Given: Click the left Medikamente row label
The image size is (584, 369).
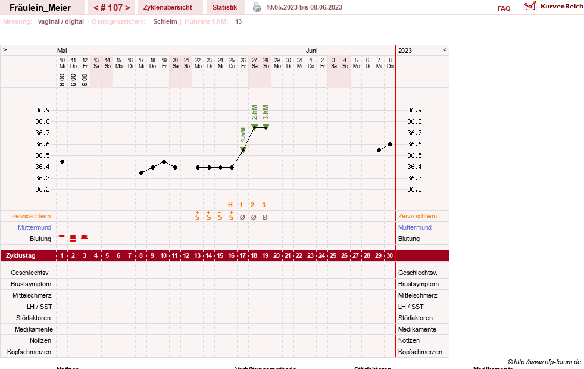Looking at the screenshot, I should [34, 329].
